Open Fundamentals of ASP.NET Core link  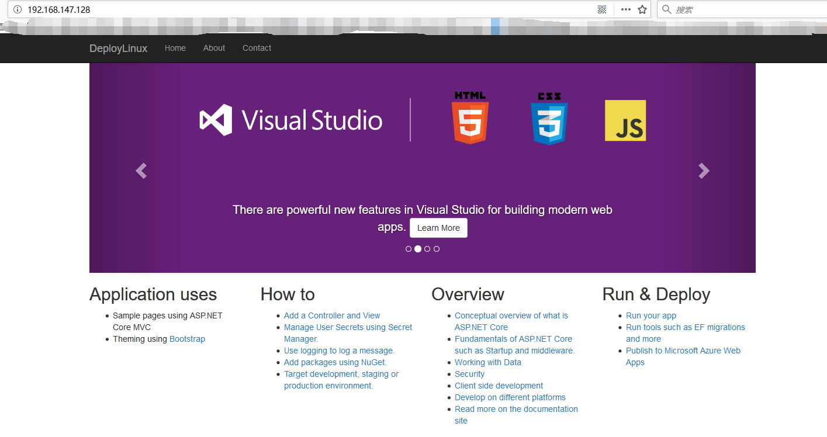[x=515, y=345]
